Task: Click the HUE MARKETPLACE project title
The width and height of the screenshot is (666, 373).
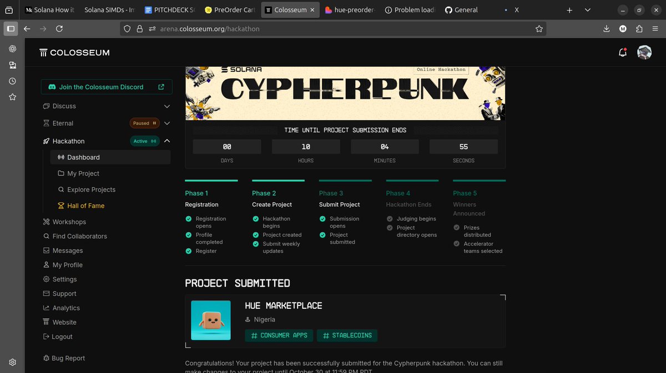Action: point(284,305)
